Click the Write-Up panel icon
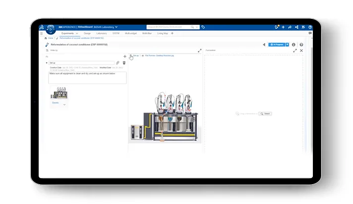 click(47, 51)
